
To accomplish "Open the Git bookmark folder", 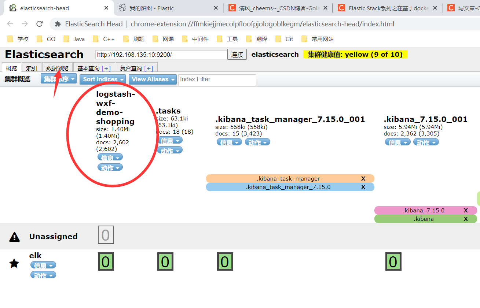I will pos(285,39).
